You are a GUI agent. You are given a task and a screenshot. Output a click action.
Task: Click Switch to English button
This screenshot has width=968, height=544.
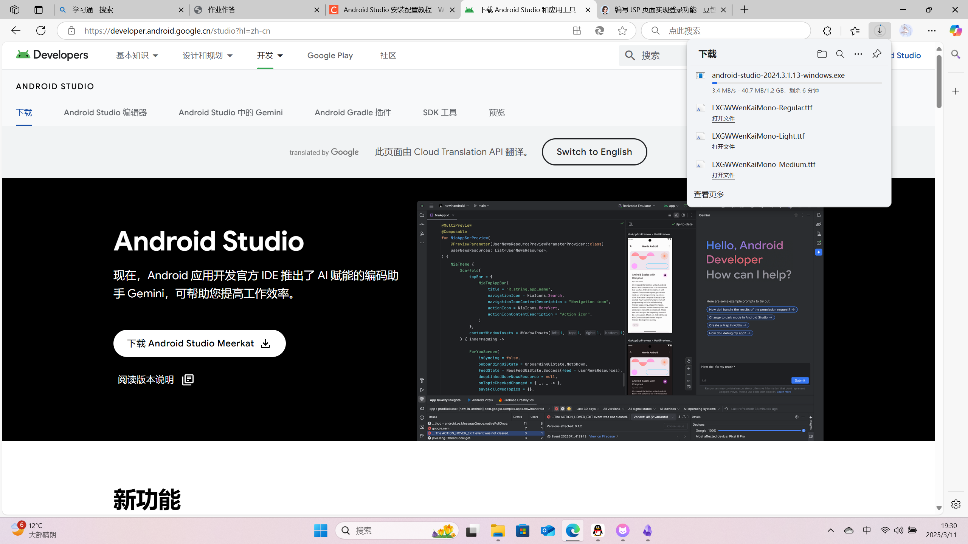(594, 152)
